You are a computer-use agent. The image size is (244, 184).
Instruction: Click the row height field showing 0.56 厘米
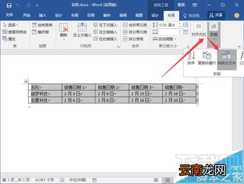point(168,25)
